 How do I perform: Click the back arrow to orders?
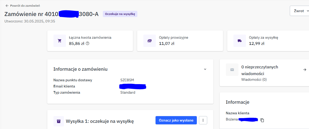click(x=7, y=5)
